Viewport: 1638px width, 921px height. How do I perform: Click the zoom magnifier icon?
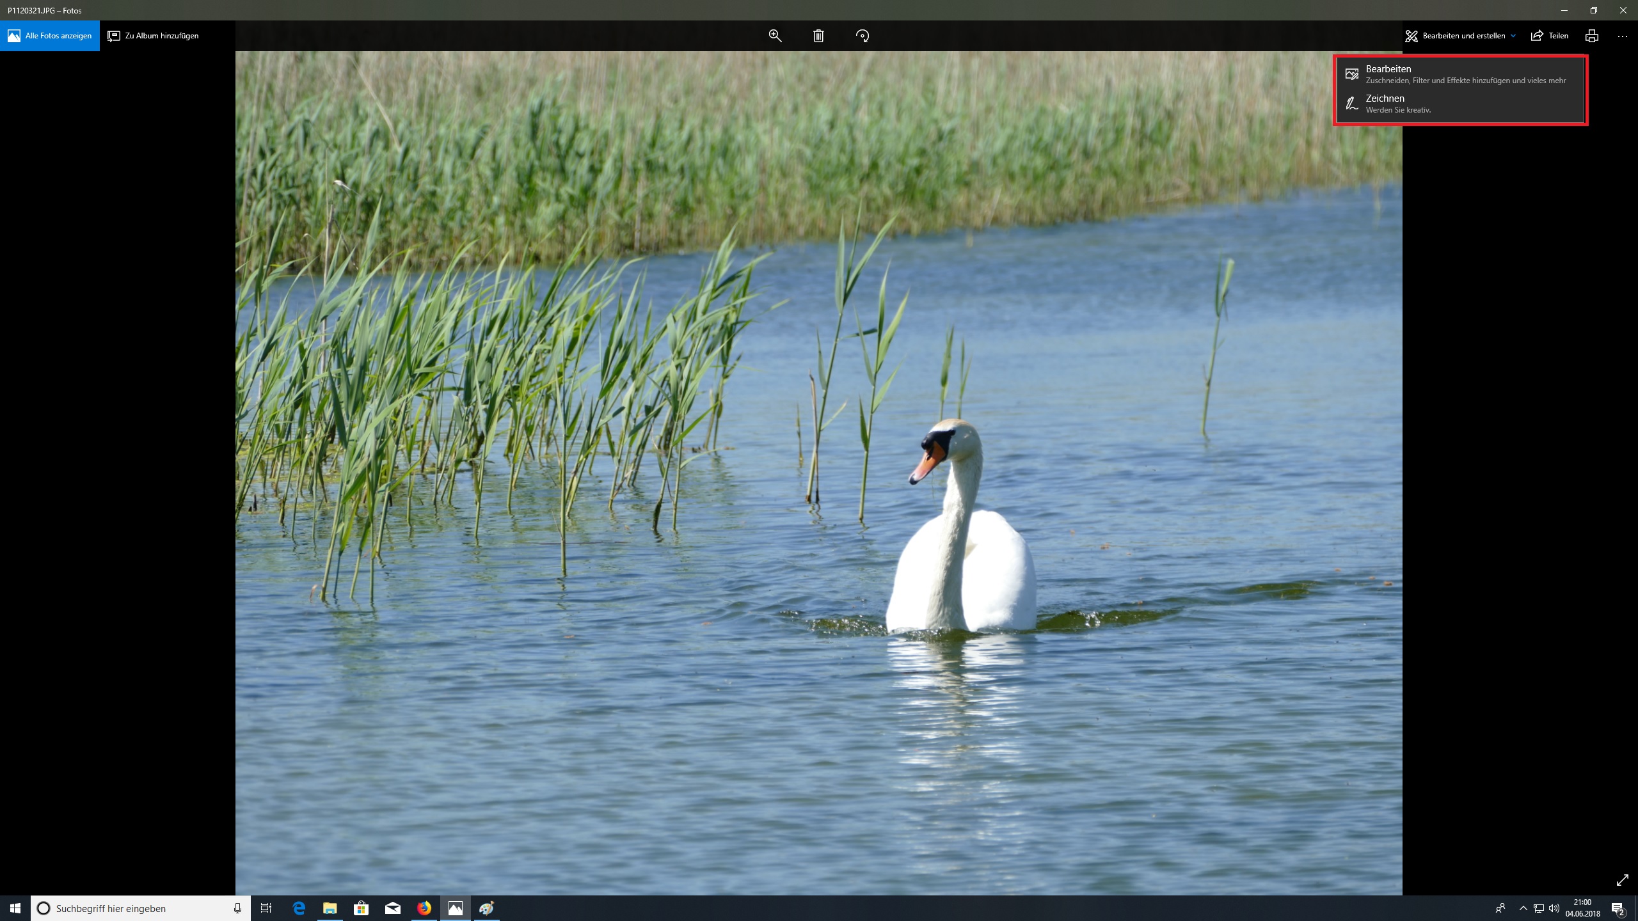775,36
